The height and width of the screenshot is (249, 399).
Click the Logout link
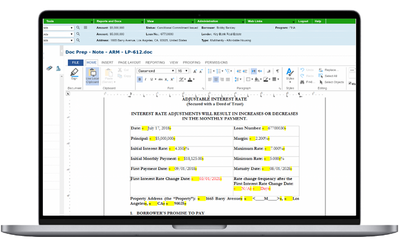(x=303, y=21)
